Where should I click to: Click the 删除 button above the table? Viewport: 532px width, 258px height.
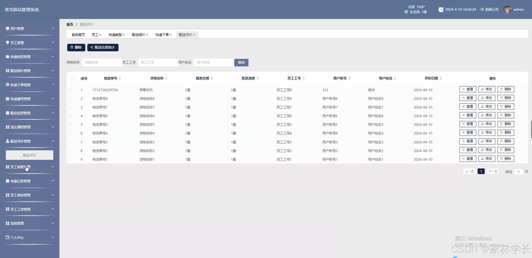pyautogui.click(x=76, y=47)
